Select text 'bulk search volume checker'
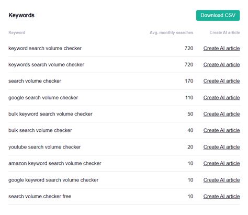Image resolution: width=248 pixels, height=215 pixels. coord(40,130)
